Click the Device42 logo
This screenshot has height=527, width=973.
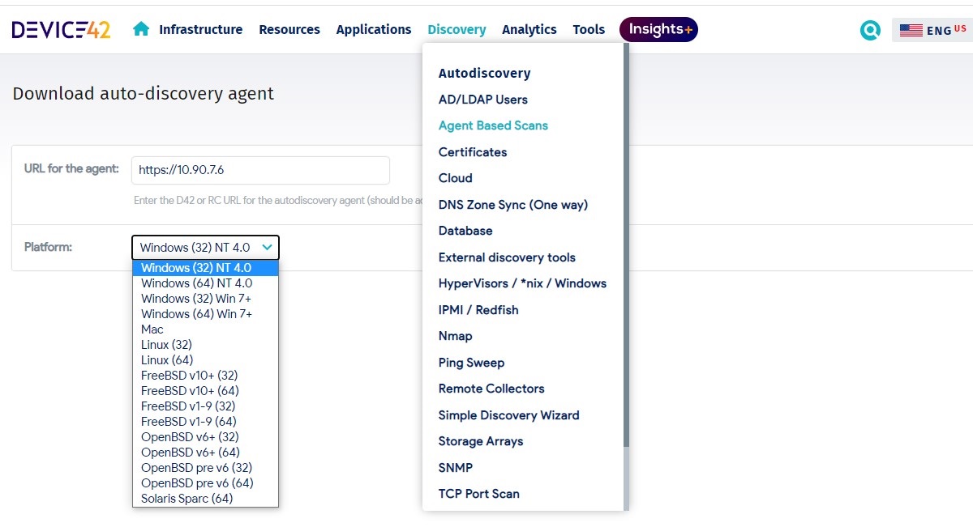click(x=61, y=30)
